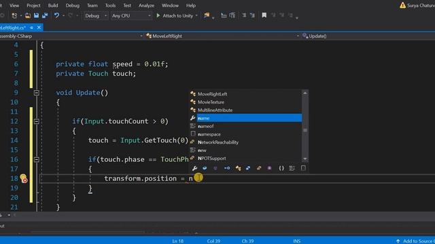Collapse the void Update() method outline
The width and height of the screenshot is (435, 244).
click(36, 93)
